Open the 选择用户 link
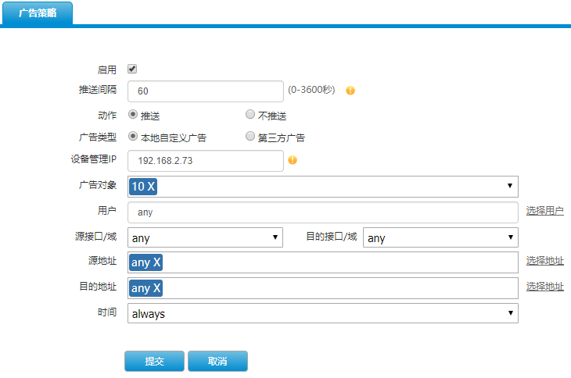 pos(544,211)
